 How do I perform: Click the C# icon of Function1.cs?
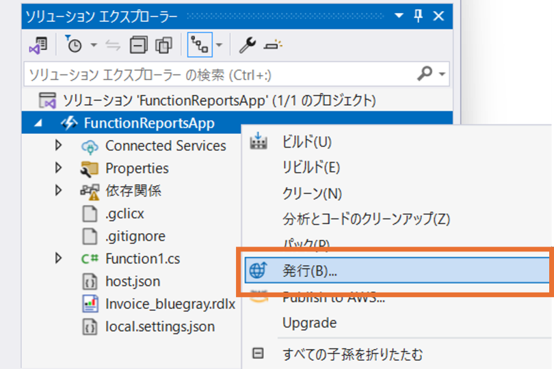coord(90,259)
